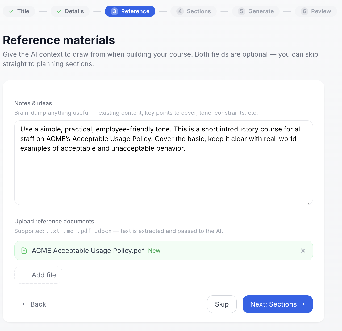This screenshot has height=331, width=342.
Task: Click the Notes & ideas label
Action: (33, 103)
